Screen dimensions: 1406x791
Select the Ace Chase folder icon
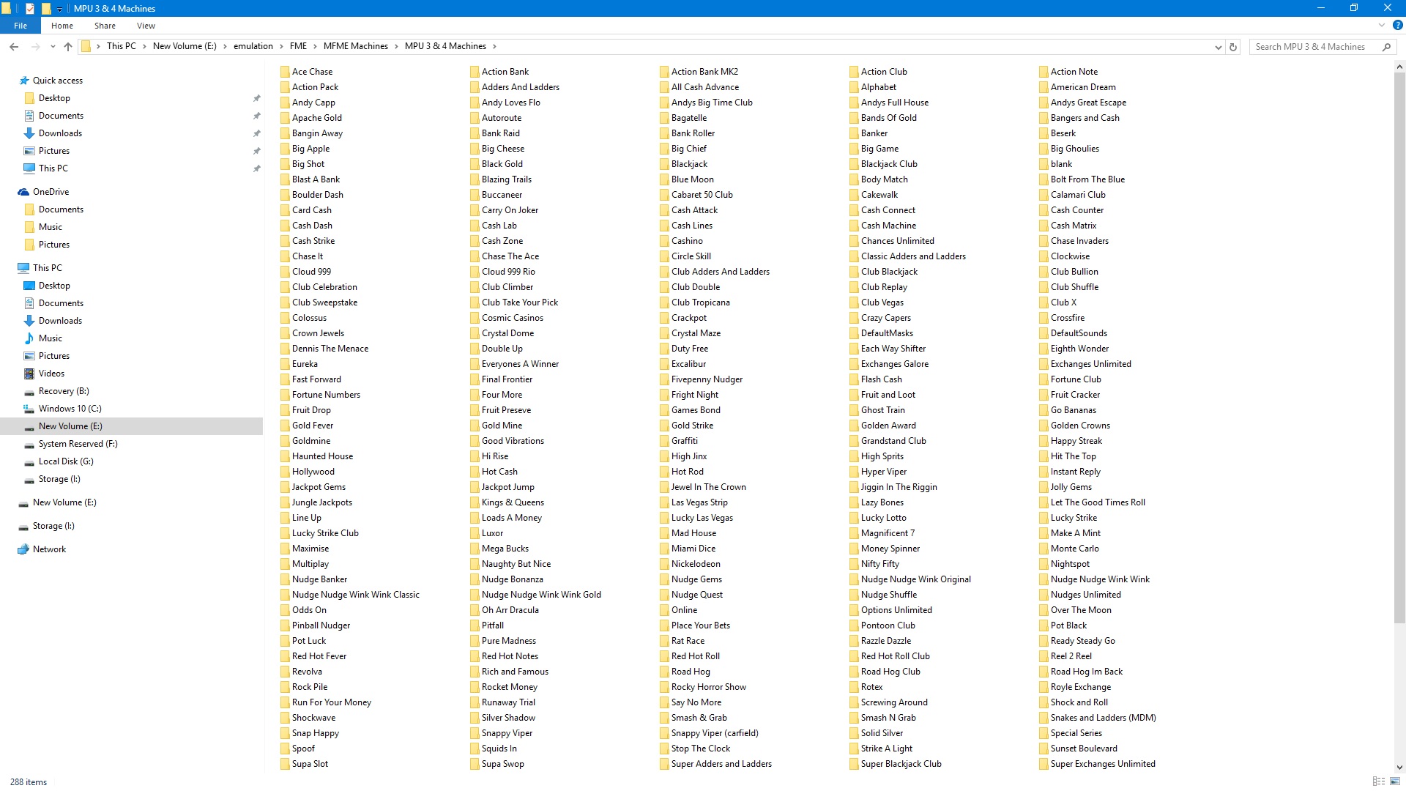[x=286, y=72]
